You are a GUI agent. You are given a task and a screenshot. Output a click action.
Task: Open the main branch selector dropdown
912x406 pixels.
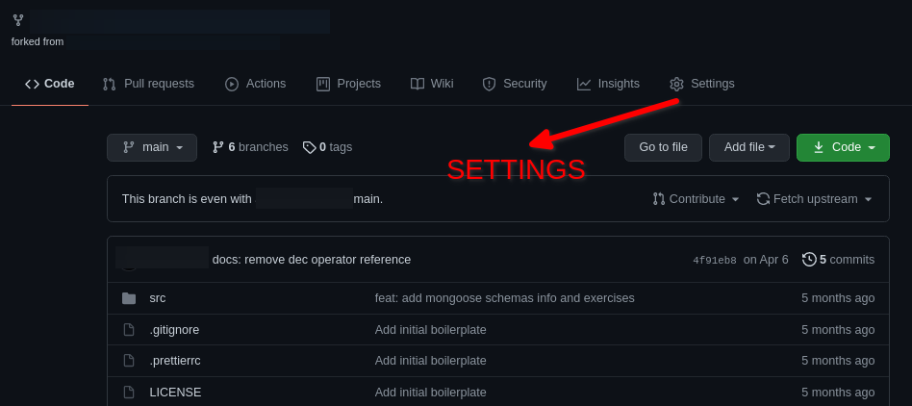(152, 147)
